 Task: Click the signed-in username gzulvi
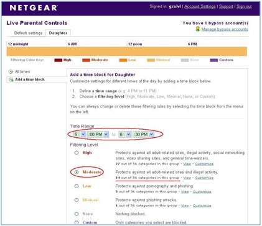coord(175,6)
